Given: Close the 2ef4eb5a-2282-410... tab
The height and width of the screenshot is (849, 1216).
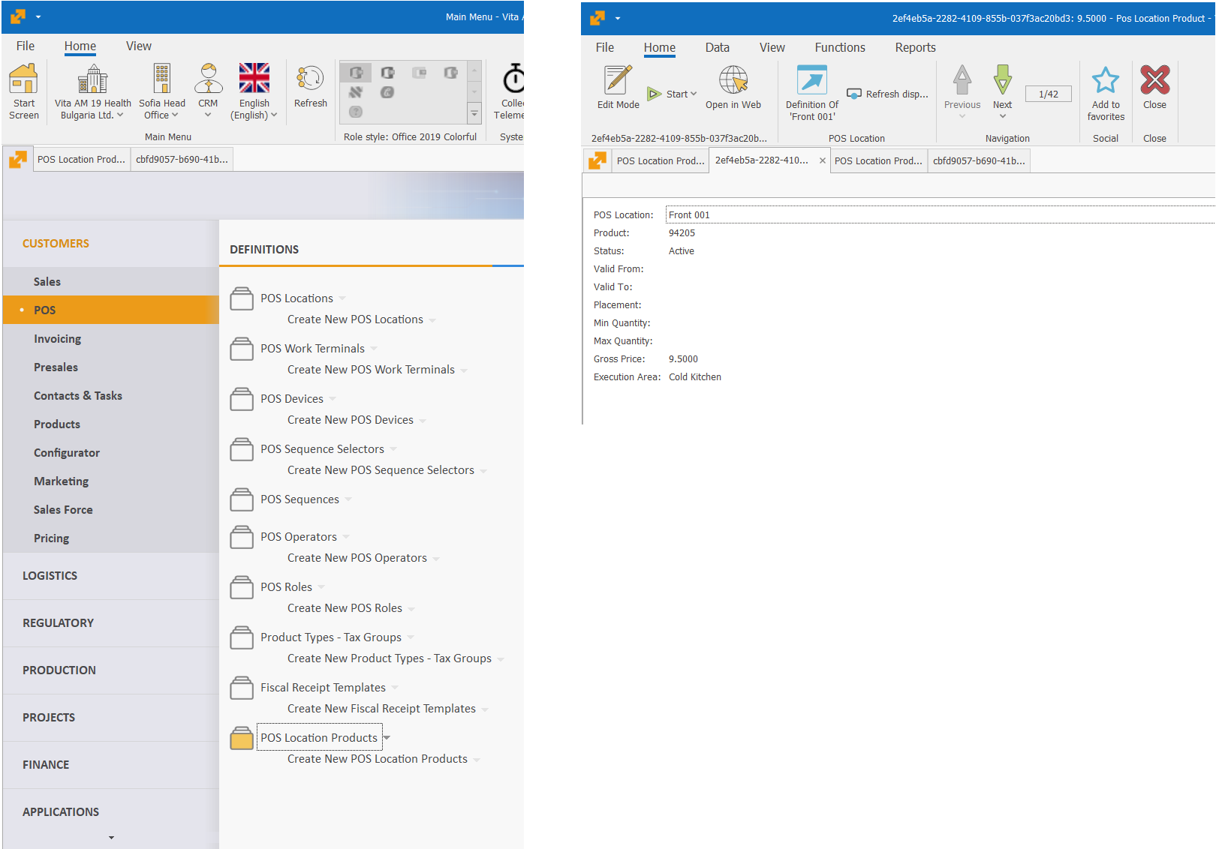Looking at the screenshot, I should tap(823, 160).
